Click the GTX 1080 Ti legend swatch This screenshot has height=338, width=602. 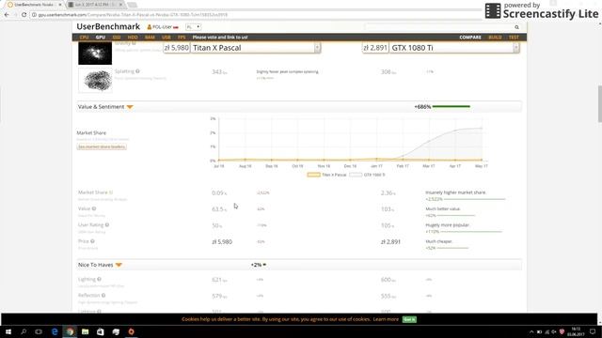(356, 175)
